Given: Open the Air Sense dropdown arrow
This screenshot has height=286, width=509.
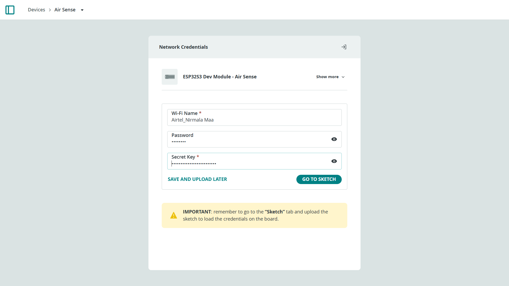Looking at the screenshot, I should tap(82, 10).
